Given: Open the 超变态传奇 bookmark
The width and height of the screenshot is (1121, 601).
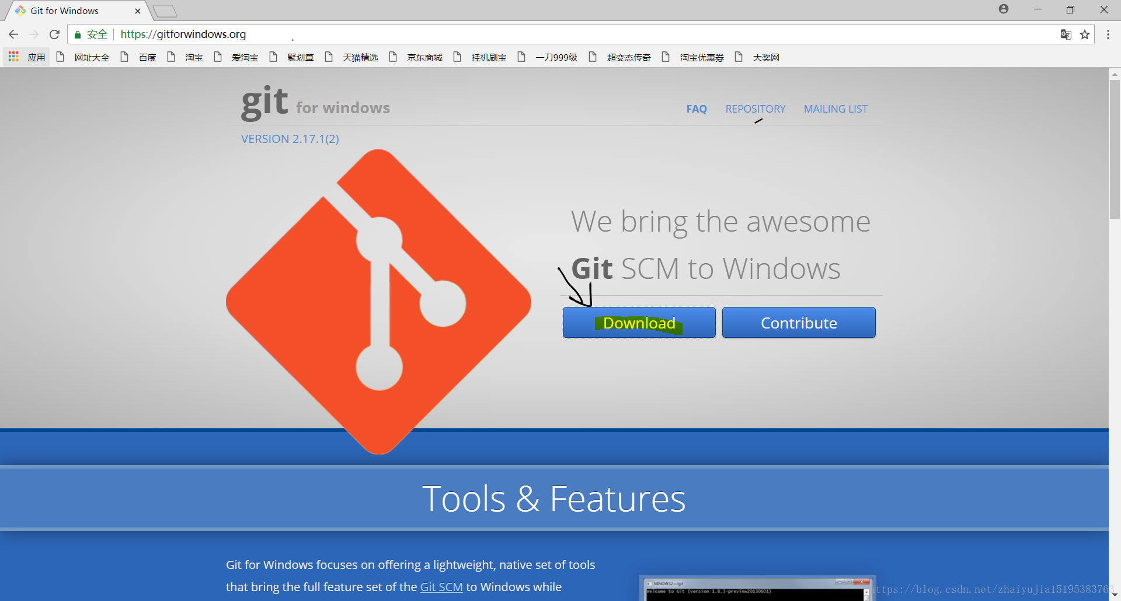Looking at the screenshot, I should 619,57.
